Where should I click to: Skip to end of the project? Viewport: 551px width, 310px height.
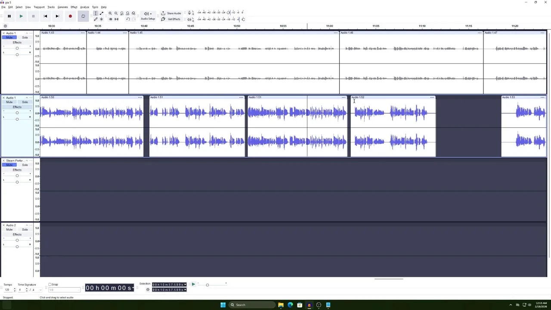click(x=57, y=16)
